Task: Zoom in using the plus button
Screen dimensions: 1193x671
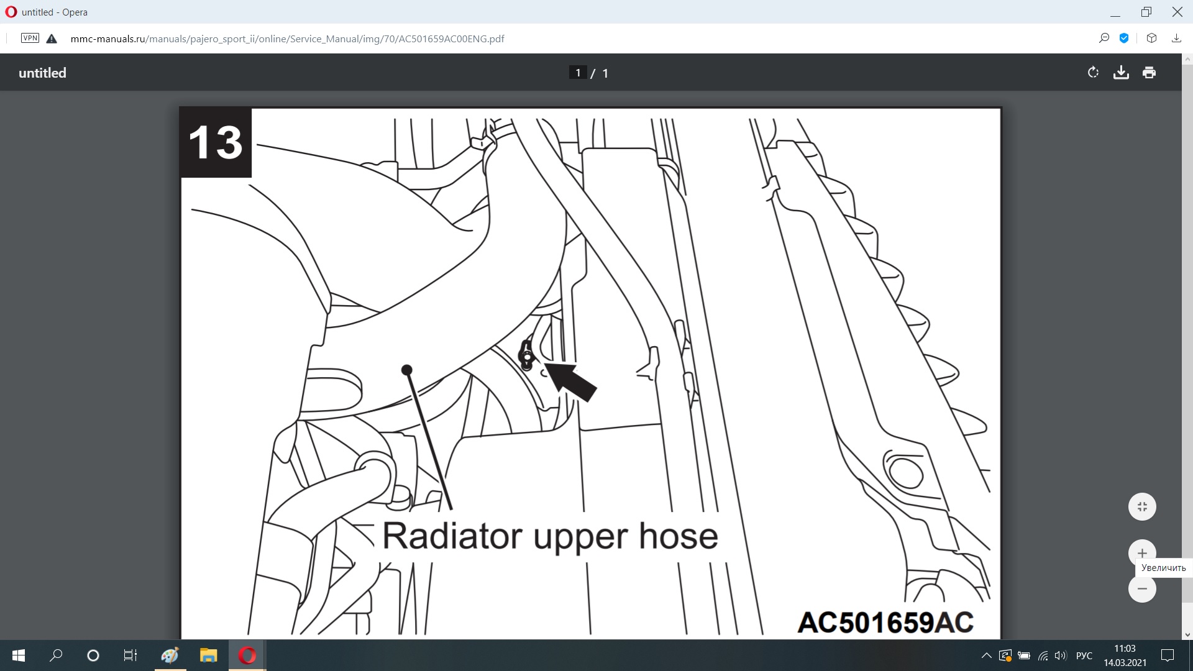Action: pyautogui.click(x=1142, y=553)
